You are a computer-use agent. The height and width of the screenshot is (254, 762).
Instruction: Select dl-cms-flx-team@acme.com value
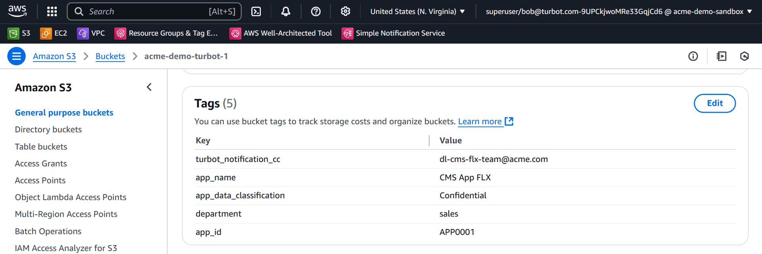(493, 159)
